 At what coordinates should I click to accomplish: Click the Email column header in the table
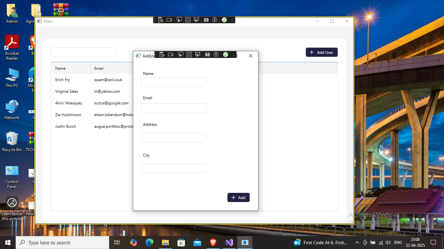(99, 68)
